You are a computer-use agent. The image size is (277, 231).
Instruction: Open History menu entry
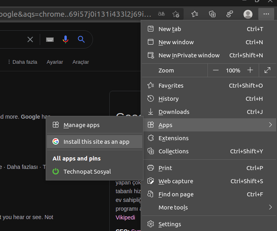[209, 99]
